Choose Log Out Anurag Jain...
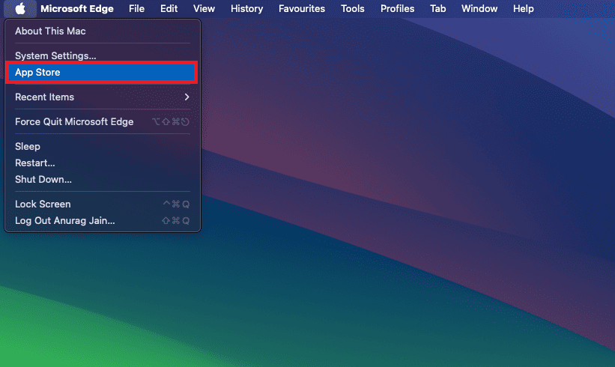Image resolution: width=615 pixels, height=367 pixels. [x=103, y=220]
